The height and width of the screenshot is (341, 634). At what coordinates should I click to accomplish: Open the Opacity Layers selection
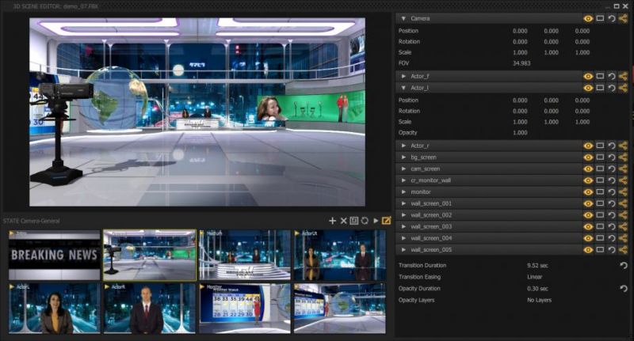pyautogui.click(x=539, y=300)
